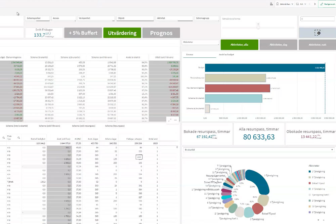Sort by Schema (brukartid) column header
Viewport: 336px width, 224px height.
click(39, 57)
